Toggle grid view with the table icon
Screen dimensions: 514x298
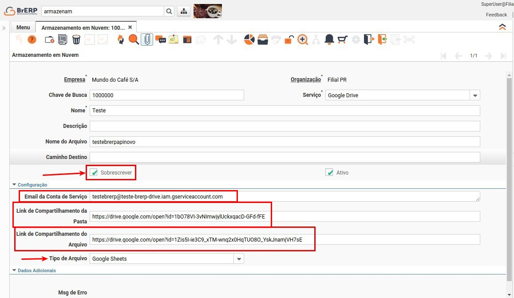click(x=187, y=40)
